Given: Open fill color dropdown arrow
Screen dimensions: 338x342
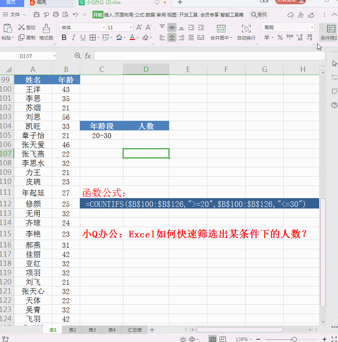Looking at the screenshot, I should click(125, 38).
